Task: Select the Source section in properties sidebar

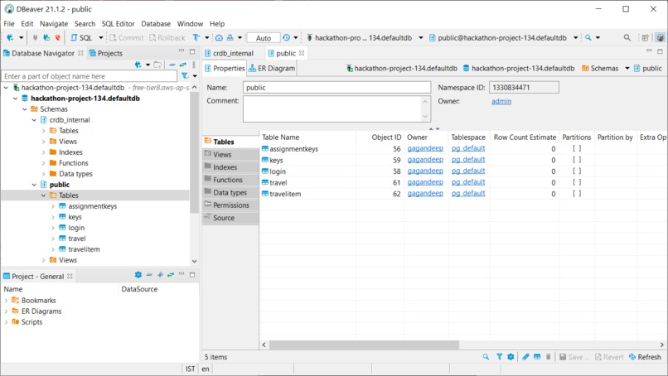Action: (x=230, y=218)
